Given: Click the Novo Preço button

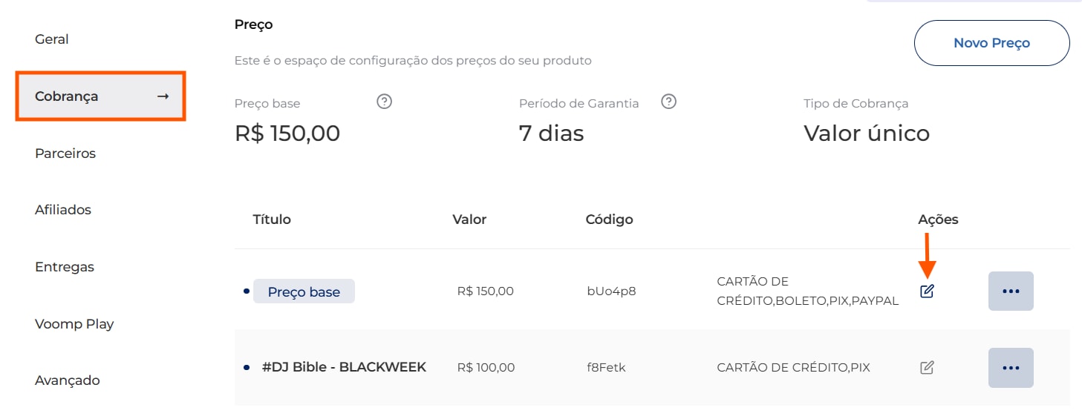Looking at the screenshot, I should coord(991,43).
